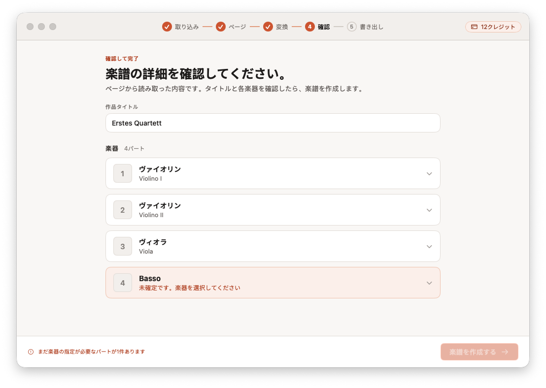Click the Violino II subtitle text

(x=151, y=215)
